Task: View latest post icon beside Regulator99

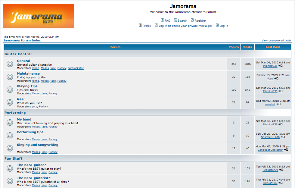Action: click(281, 170)
